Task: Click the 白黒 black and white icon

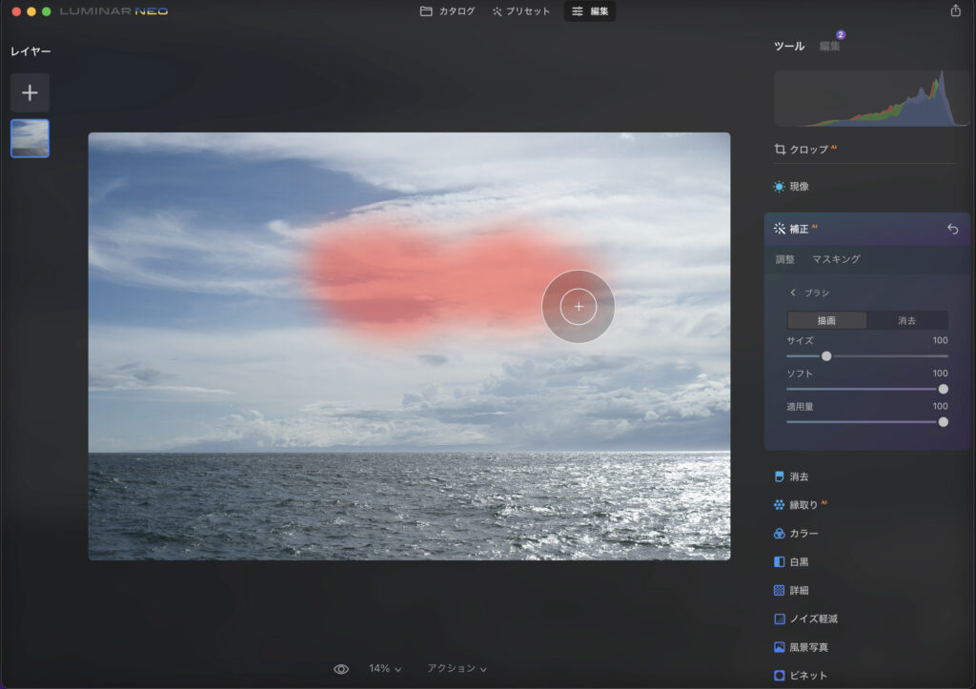Action: point(779,562)
